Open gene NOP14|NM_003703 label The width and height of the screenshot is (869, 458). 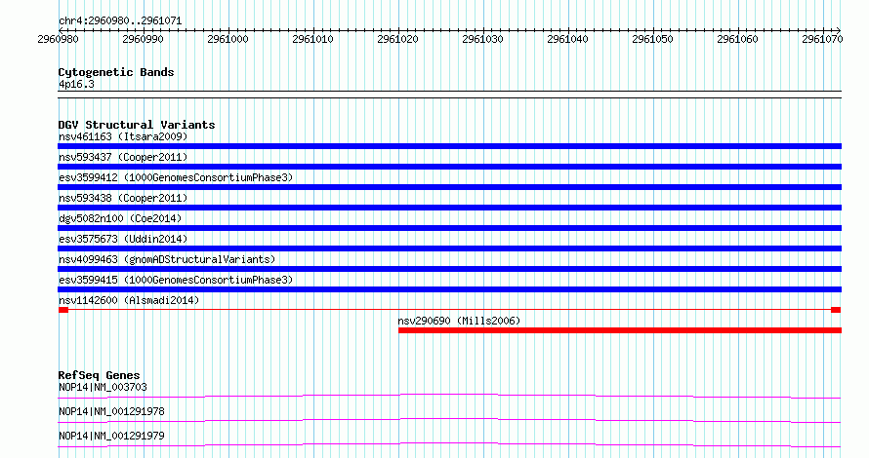point(103,387)
